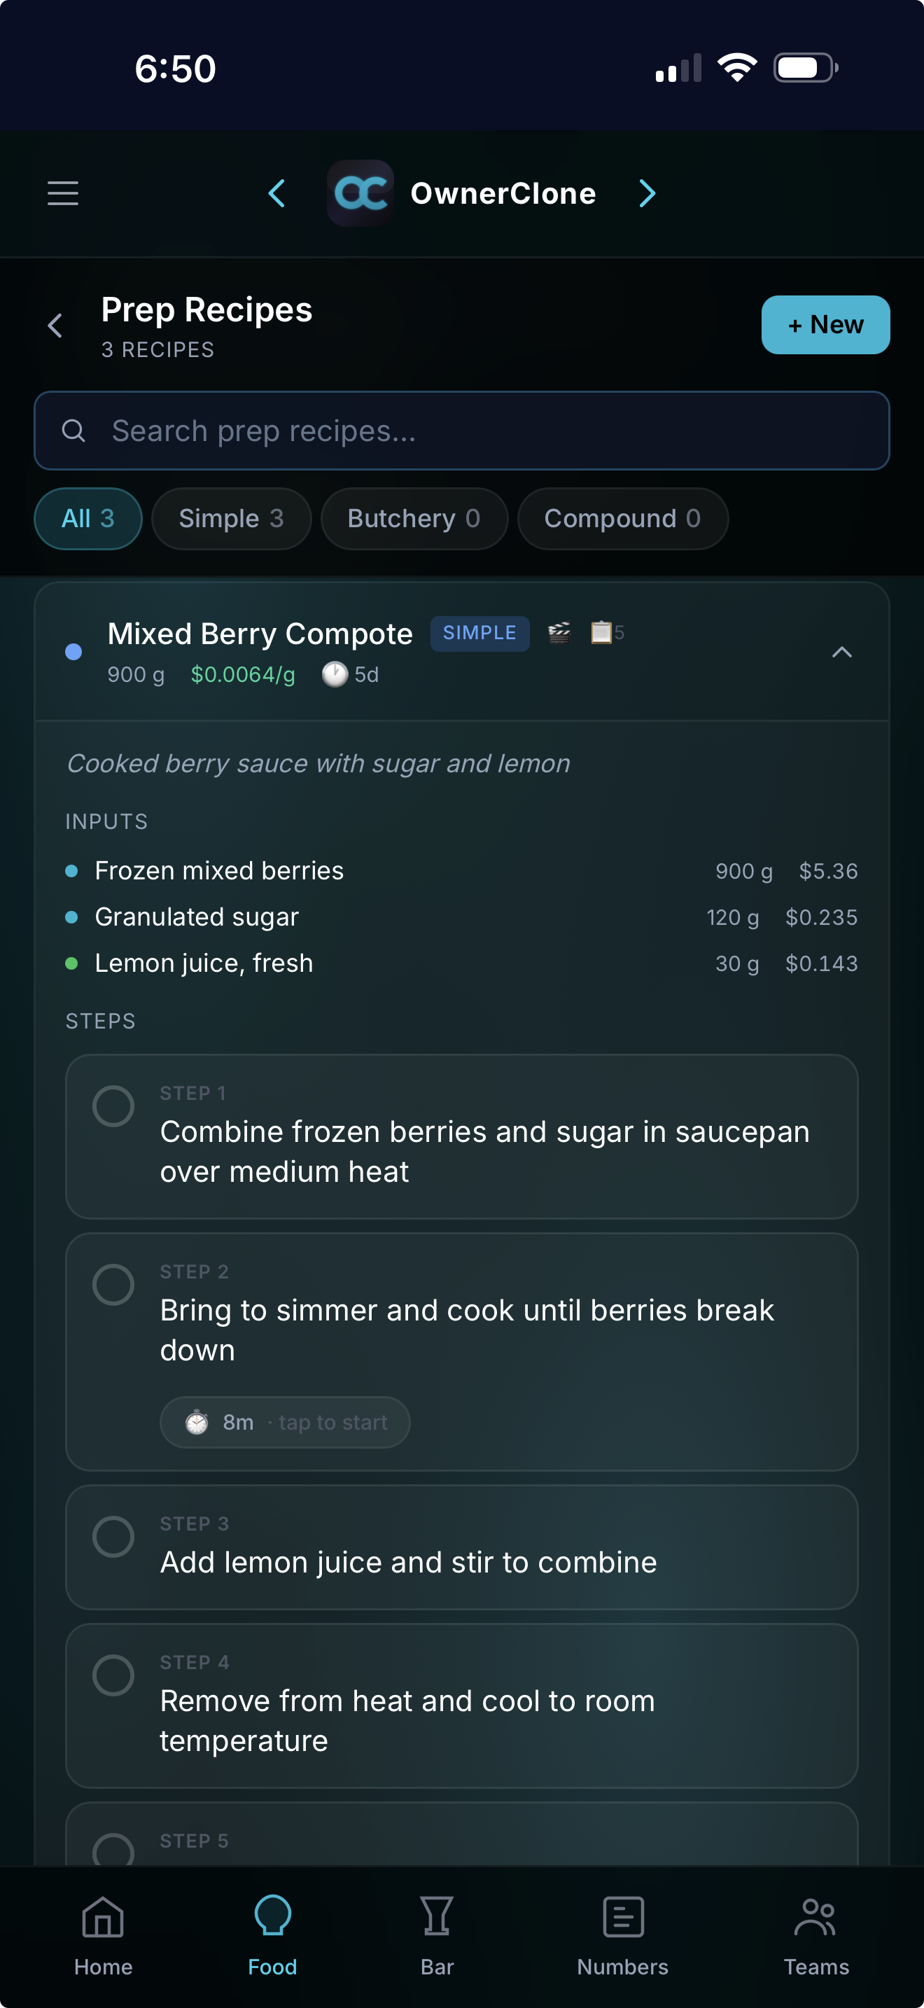Open the hamburger menu
The width and height of the screenshot is (924, 2008).
[63, 193]
